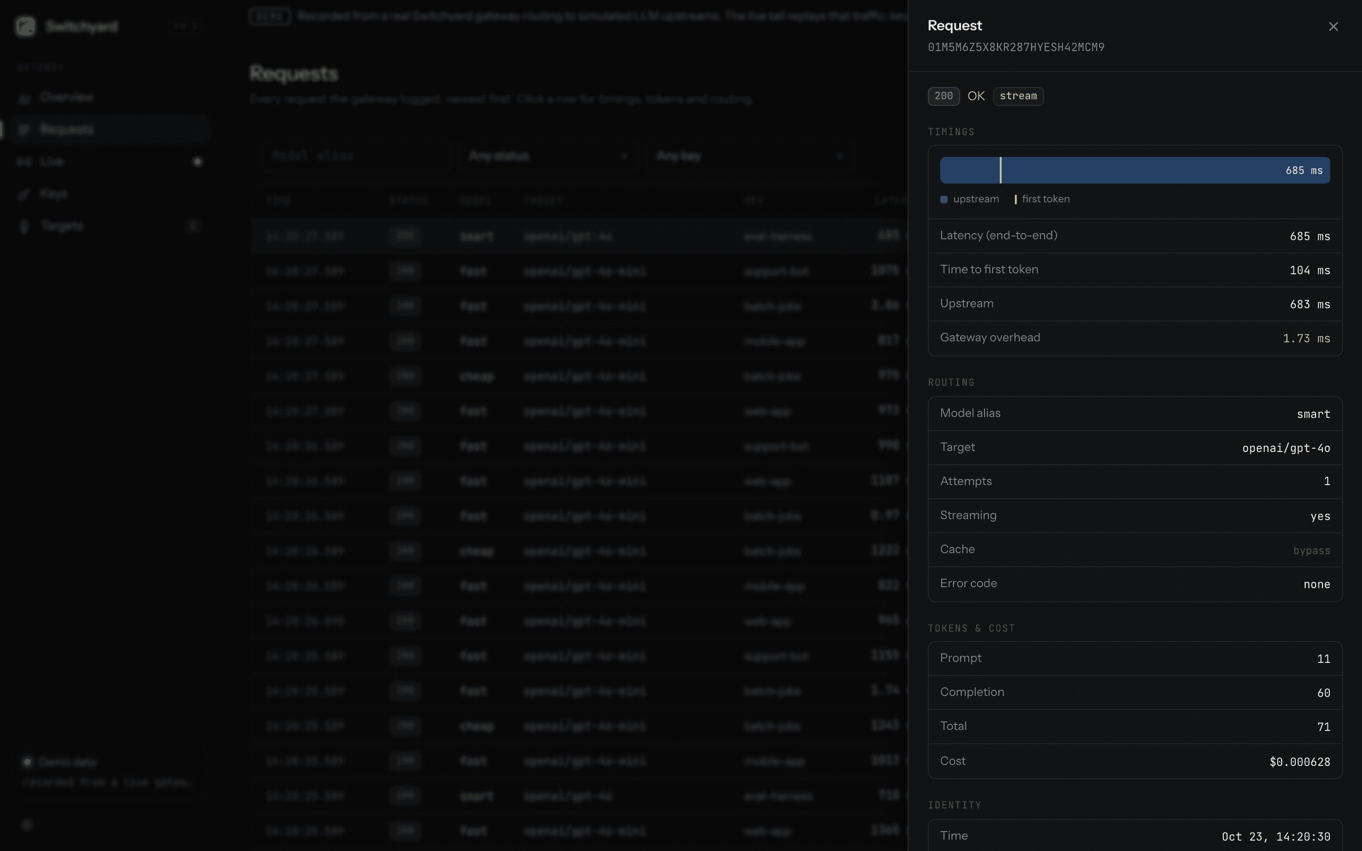Open Targets in the background sidebar

click(110, 226)
